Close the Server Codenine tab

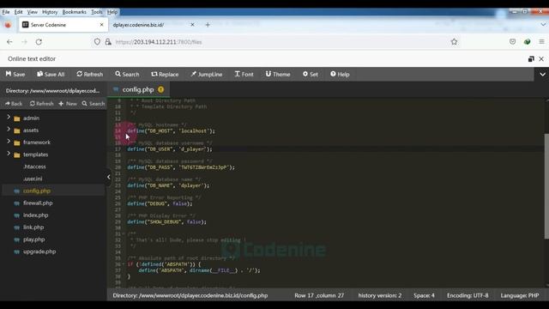(x=101, y=25)
